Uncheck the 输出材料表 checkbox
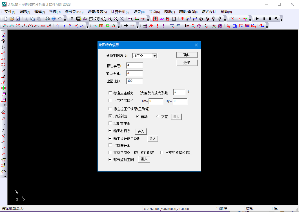The height and width of the screenshot is (212, 299). point(110,131)
